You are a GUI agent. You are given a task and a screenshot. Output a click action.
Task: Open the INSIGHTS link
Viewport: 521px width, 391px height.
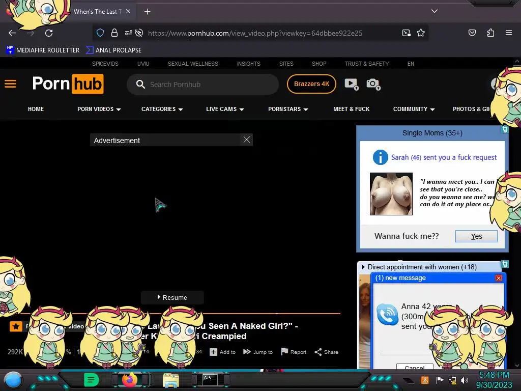tap(248, 64)
